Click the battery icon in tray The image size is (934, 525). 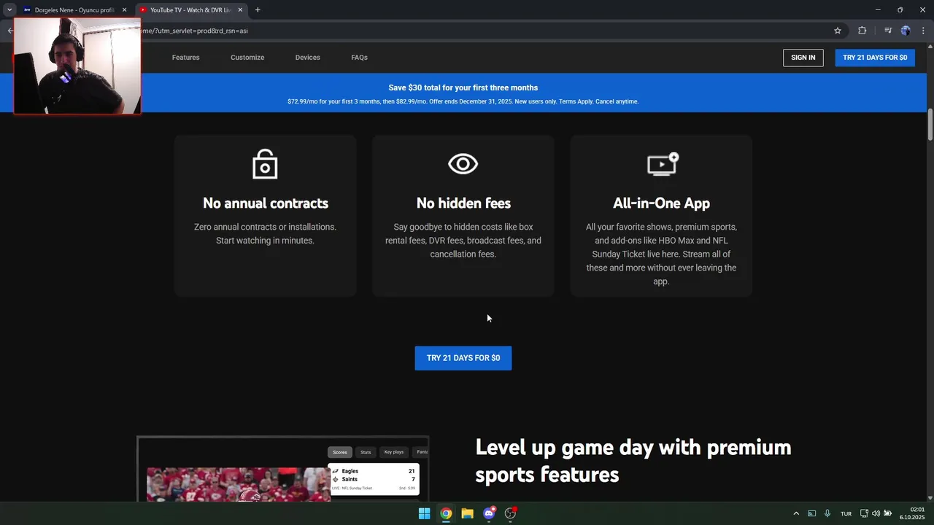coord(888,513)
